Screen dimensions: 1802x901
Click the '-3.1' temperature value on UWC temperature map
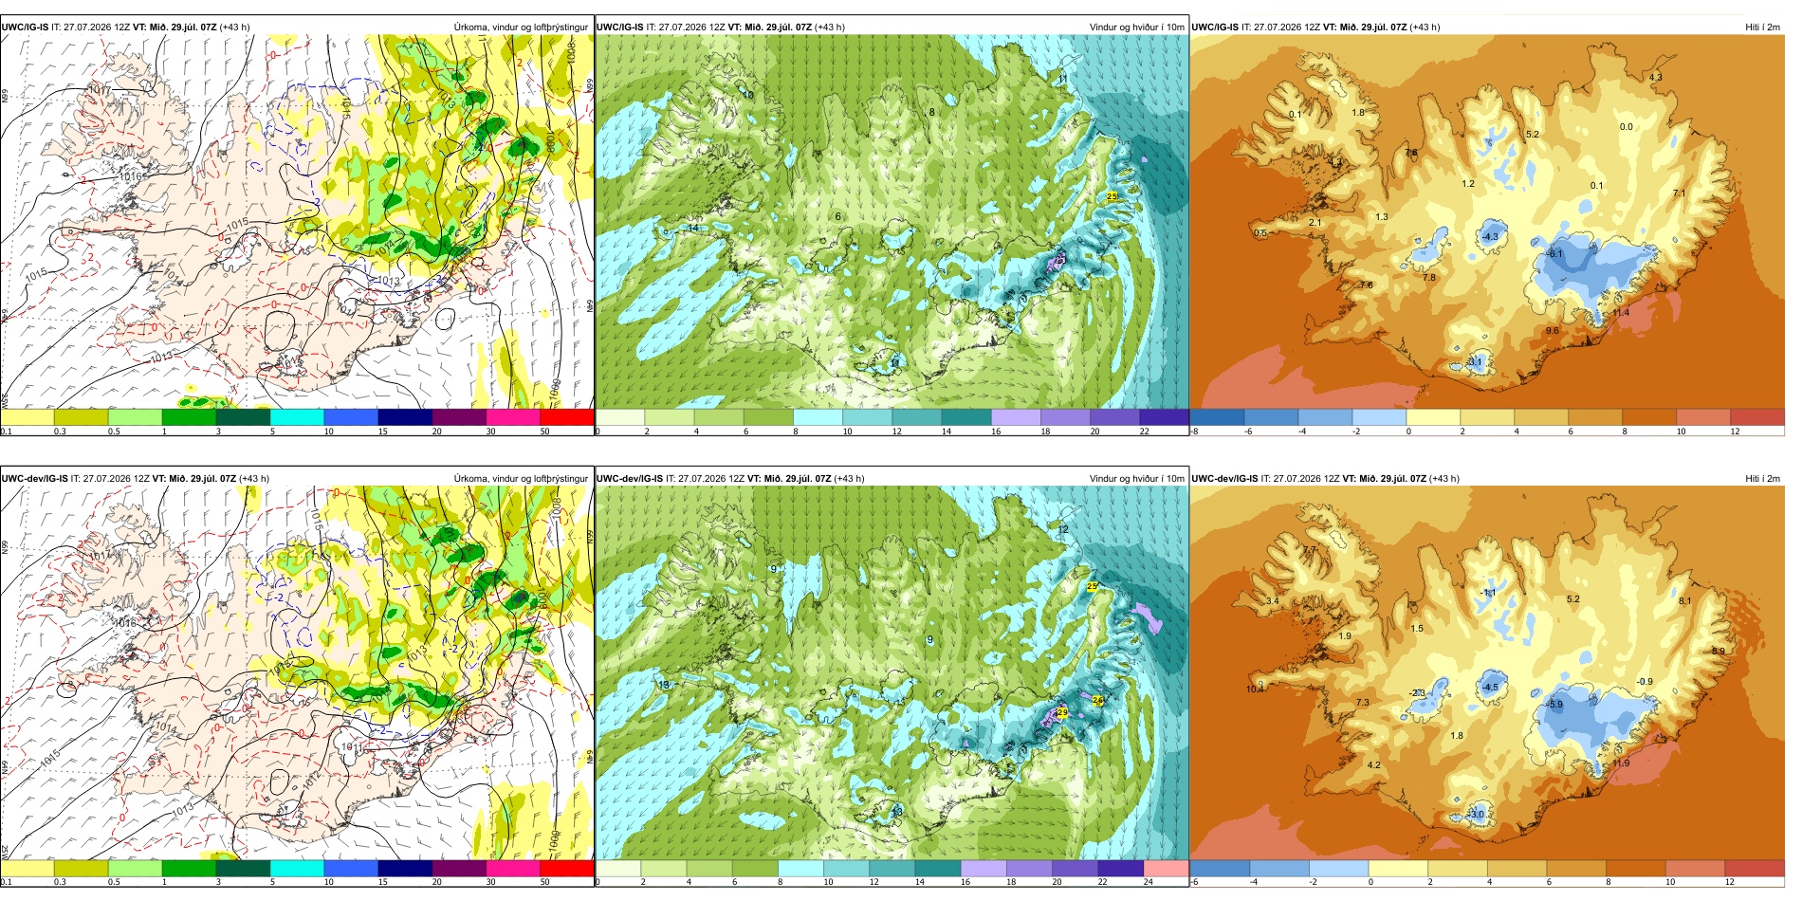(1474, 362)
